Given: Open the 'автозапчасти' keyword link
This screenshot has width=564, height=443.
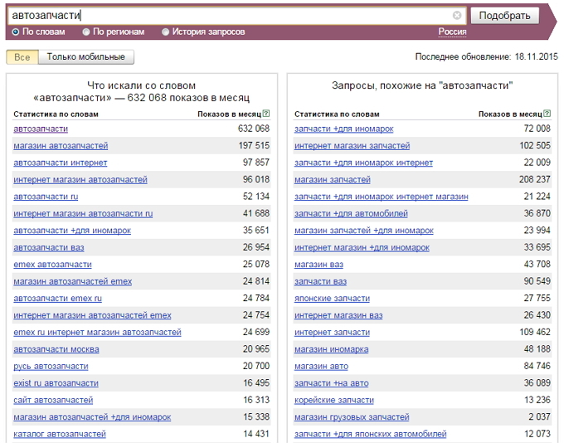Looking at the screenshot, I should pos(41,129).
